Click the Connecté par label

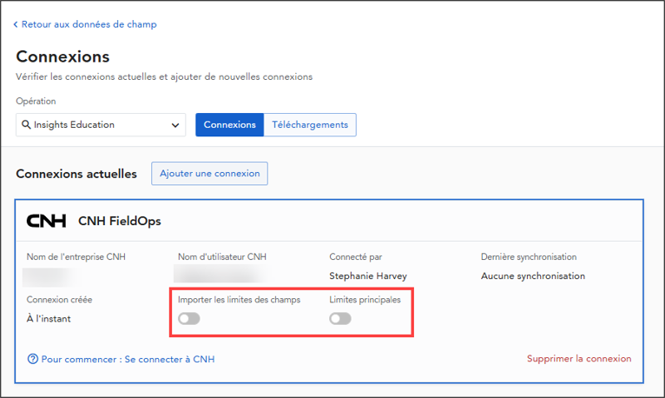click(355, 256)
